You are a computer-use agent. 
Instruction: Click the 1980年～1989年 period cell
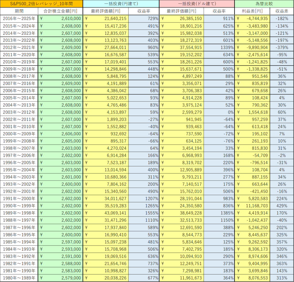19,278
